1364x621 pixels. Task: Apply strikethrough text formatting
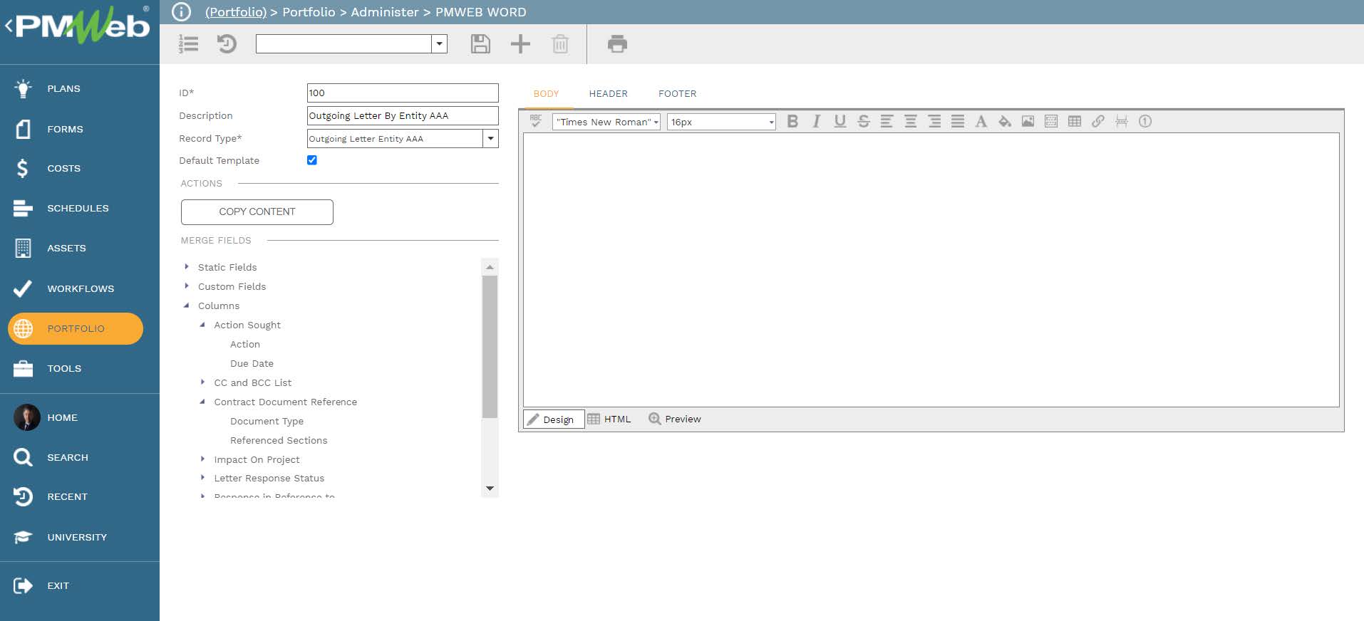(x=863, y=122)
